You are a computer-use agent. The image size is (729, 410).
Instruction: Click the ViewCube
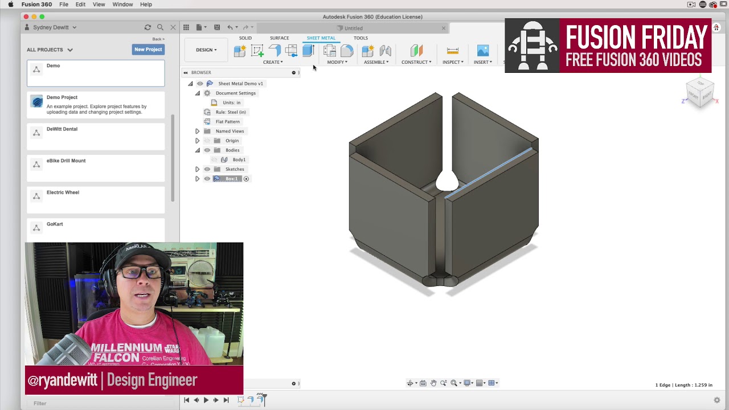pyautogui.click(x=699, y=94)
